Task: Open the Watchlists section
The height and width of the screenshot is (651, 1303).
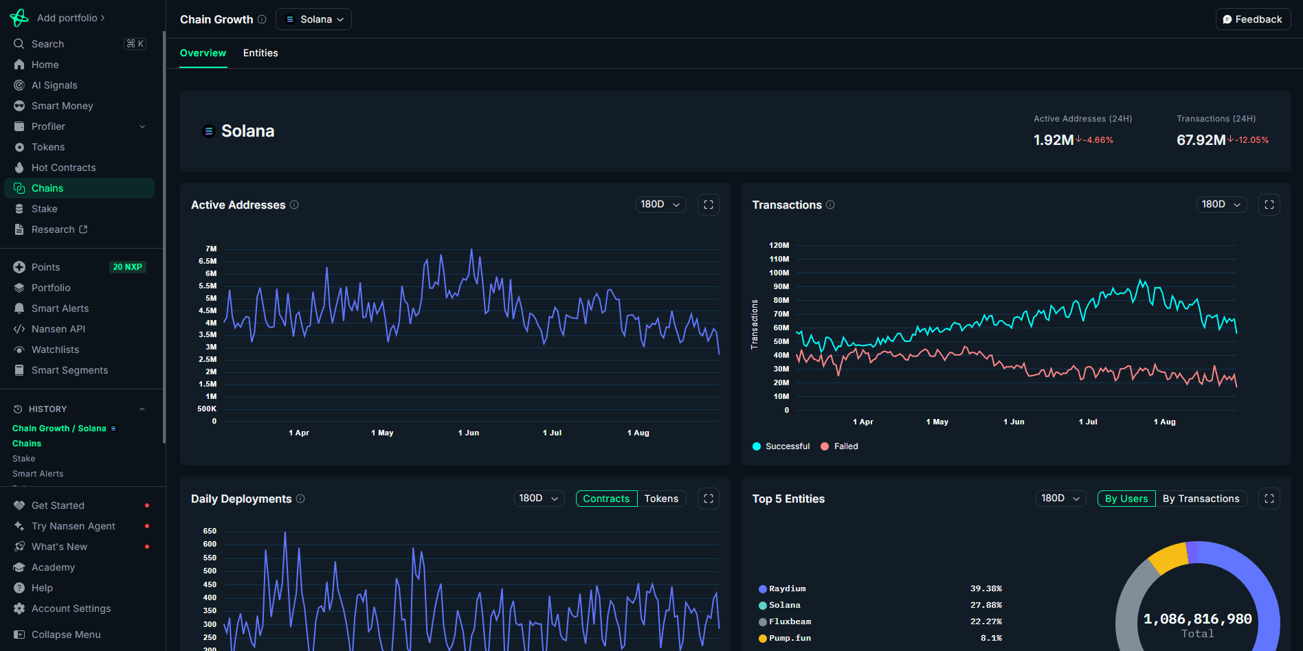Action: pos(55,349)
